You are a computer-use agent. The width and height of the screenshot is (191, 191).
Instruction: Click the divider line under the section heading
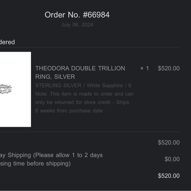(90, 47)
